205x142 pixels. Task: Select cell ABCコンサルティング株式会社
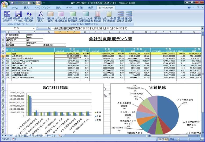(33, 61)
